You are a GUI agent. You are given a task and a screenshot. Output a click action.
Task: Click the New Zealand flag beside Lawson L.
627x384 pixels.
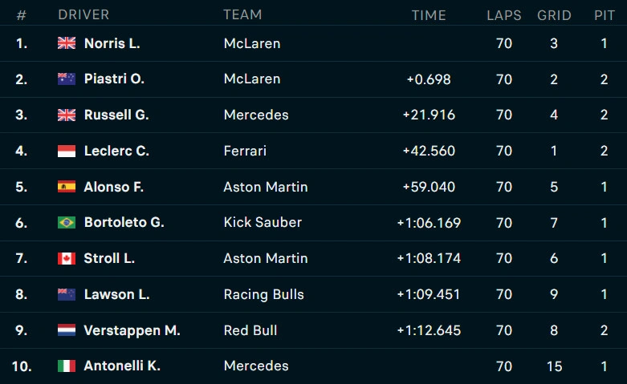67,294
